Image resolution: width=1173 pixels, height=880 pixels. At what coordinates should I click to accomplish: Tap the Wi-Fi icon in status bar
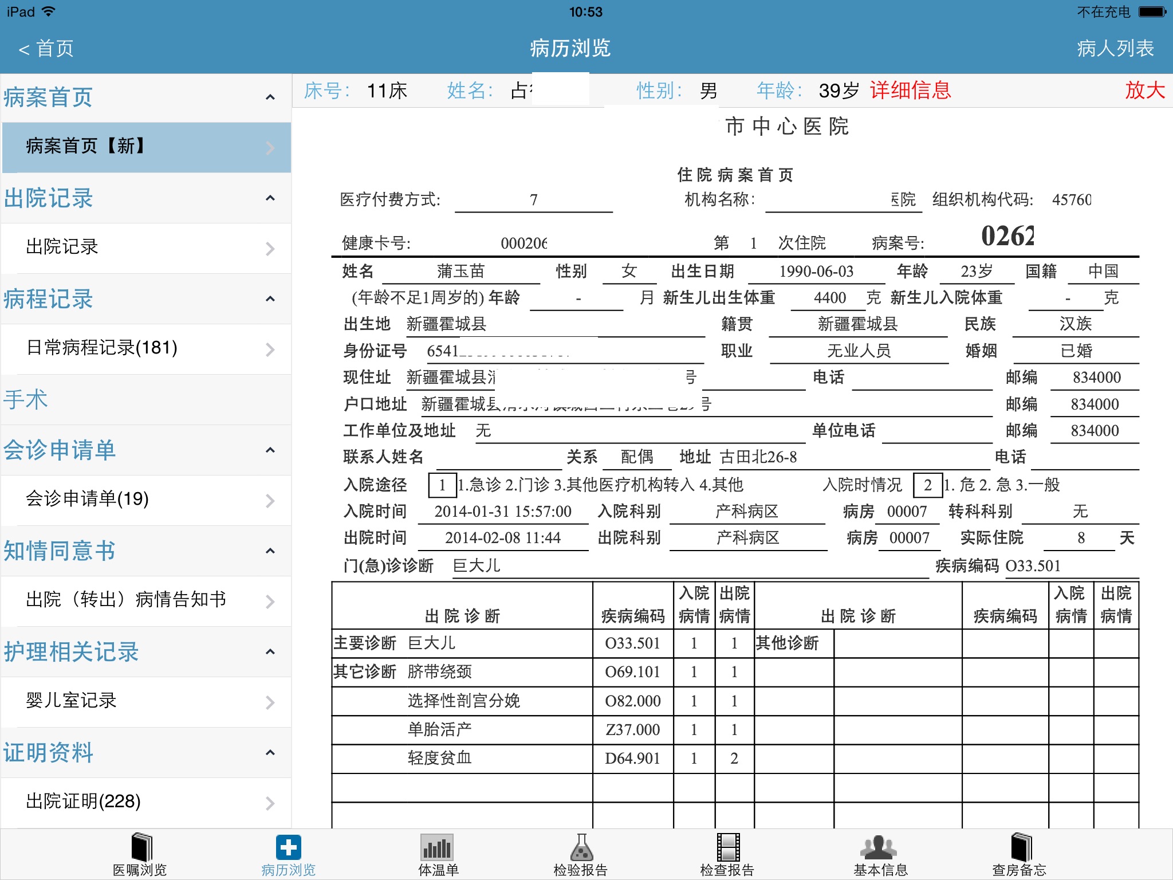click(x=49, y=11)
